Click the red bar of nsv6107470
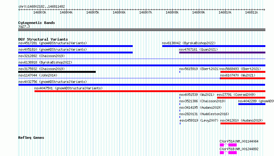 (x=243, y=78)
